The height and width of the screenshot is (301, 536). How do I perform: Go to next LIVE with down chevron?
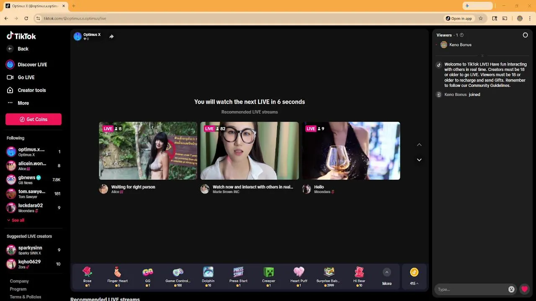[419, 160]
